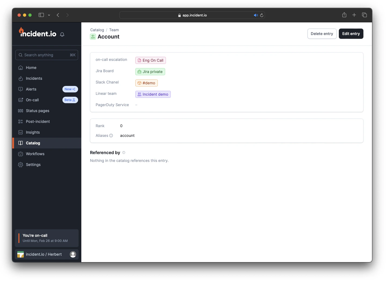Click the Referenced by info icon
The image size is (388, 281).
(124, 152)
